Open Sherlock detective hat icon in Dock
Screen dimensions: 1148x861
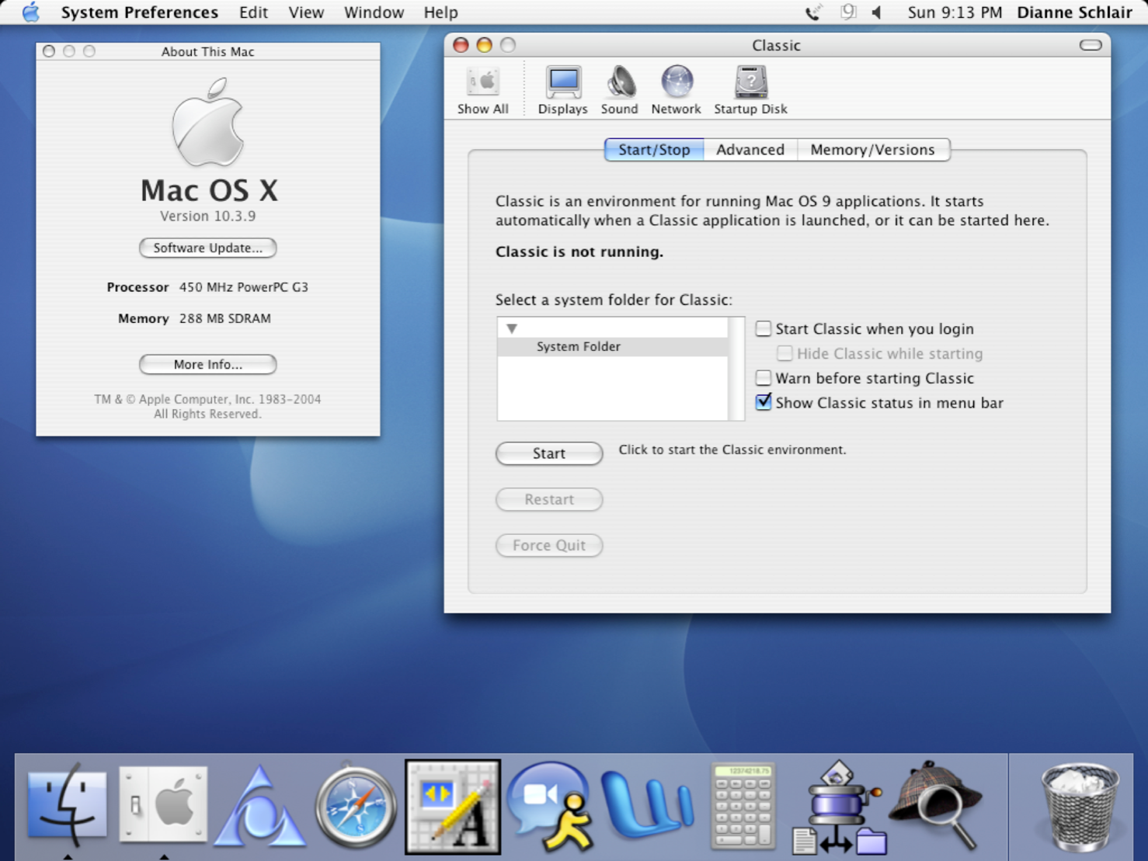pos(935,806)
